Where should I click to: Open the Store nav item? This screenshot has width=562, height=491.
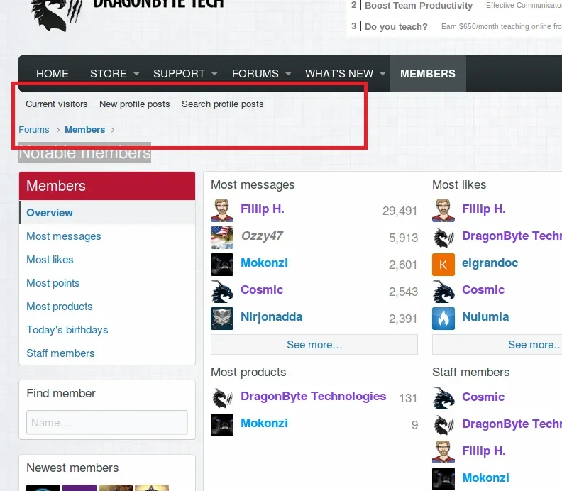109,74
